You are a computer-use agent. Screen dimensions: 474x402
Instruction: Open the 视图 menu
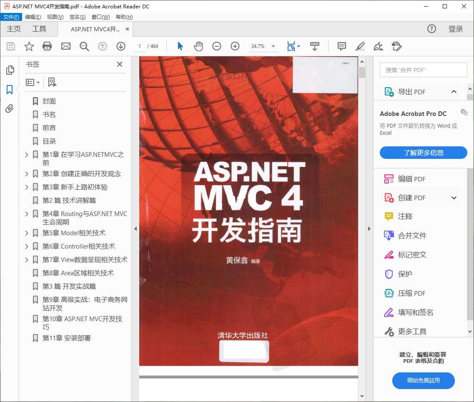pos(55,17)
